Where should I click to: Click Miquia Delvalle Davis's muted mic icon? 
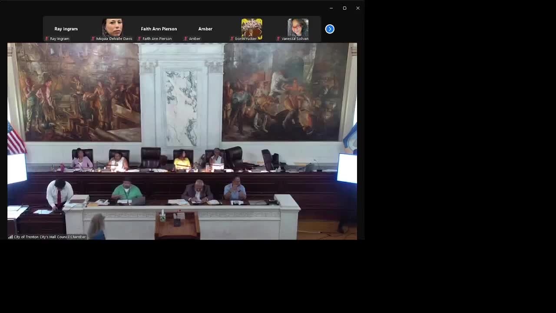pos(93,39)
